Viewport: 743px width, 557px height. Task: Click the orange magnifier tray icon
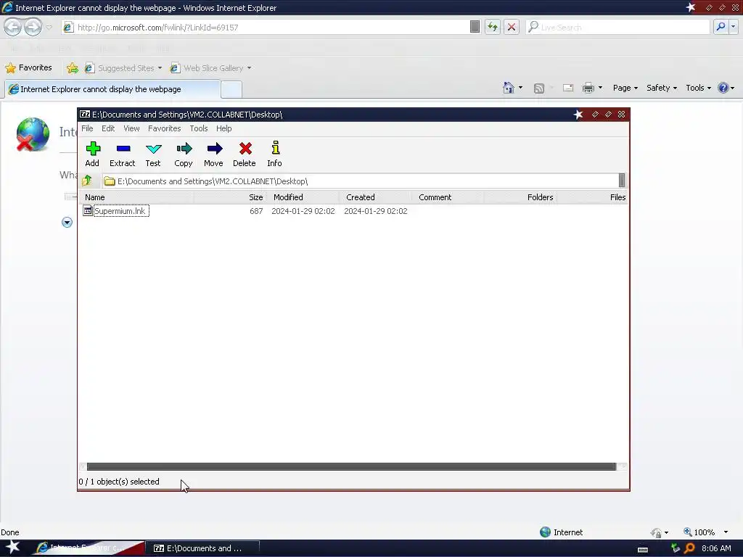(x=689, y=548)
